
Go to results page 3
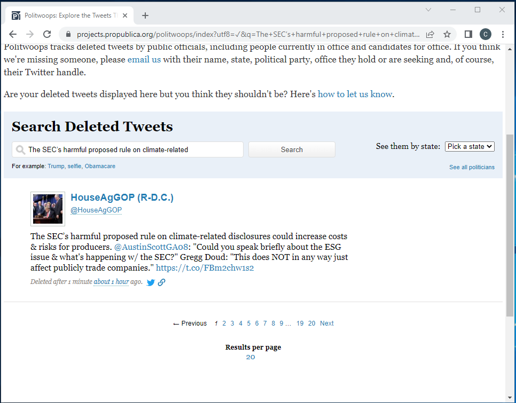(232, 323)
